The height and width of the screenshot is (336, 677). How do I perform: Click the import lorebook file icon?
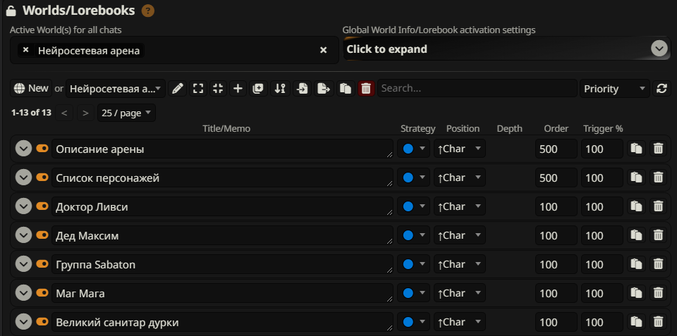coord(303,89)
